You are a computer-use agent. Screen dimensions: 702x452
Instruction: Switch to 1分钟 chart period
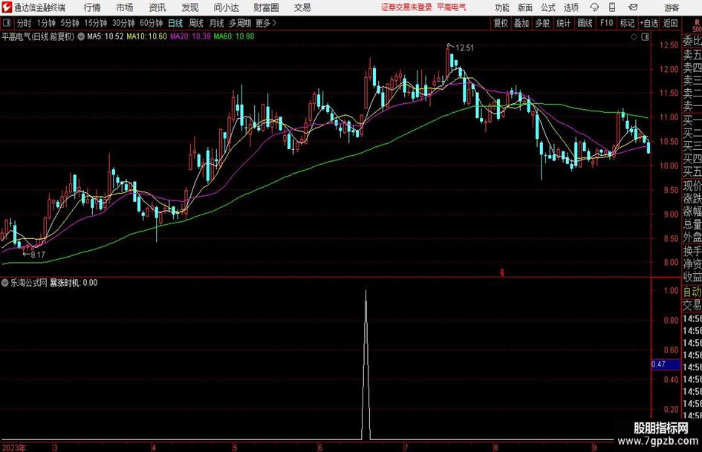point(46,23)
